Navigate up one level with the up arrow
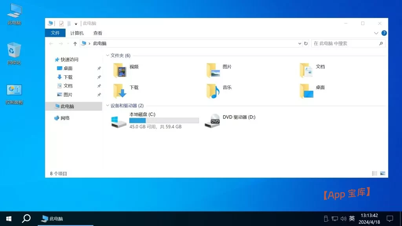 pos(75,43)
